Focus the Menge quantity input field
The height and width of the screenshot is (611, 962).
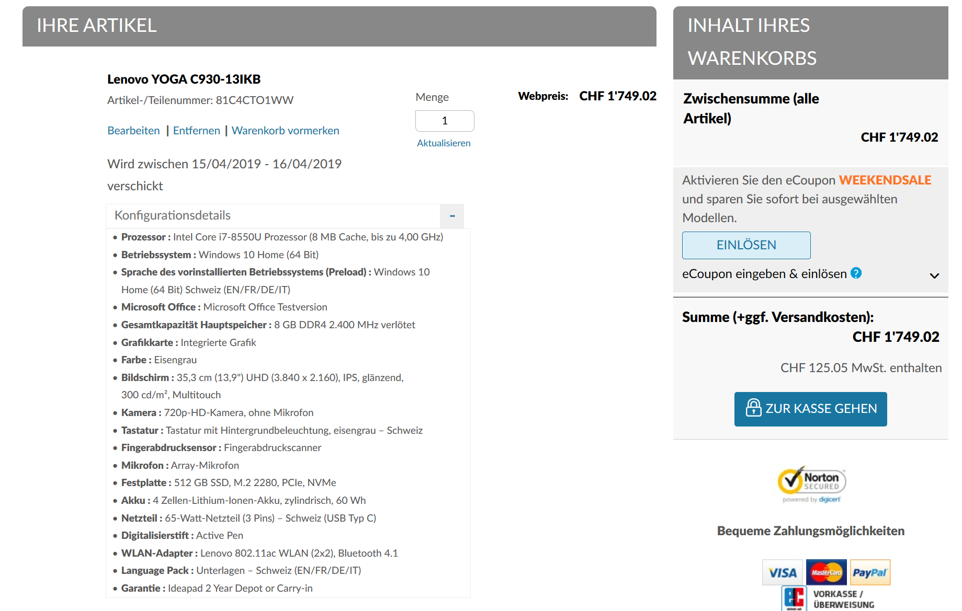445,121
